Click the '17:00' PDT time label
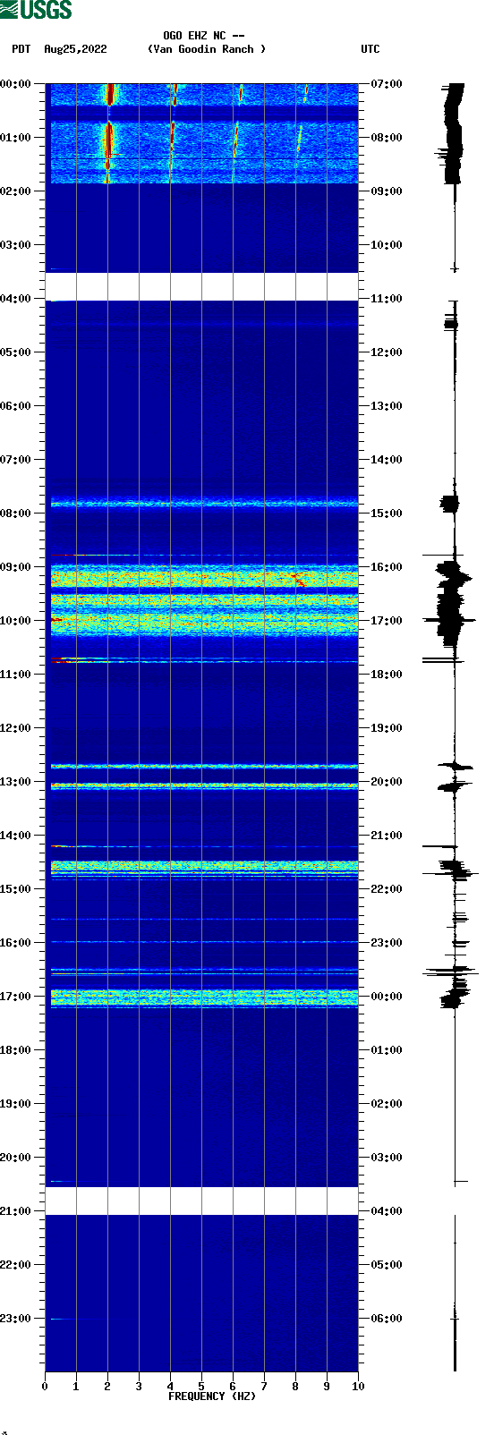Screen dimensions: 494x1443 tap(15, 997)
